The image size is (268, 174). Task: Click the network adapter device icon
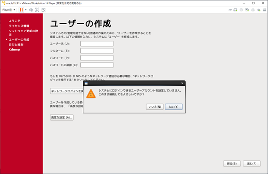tap(247, 10)
